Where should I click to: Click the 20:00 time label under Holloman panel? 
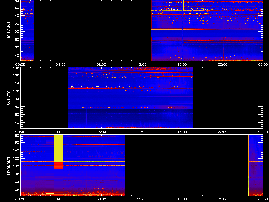pos(223,65)
